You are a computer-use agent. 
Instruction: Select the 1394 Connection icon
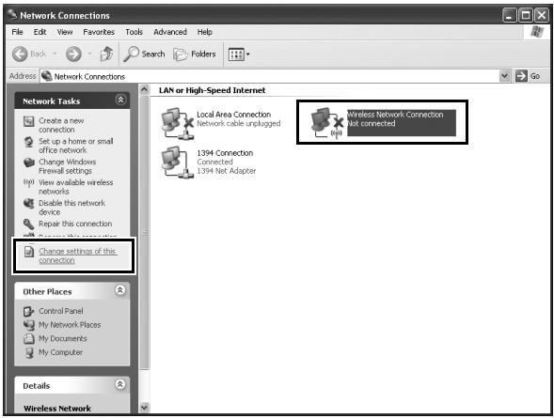tap(178, 163)
